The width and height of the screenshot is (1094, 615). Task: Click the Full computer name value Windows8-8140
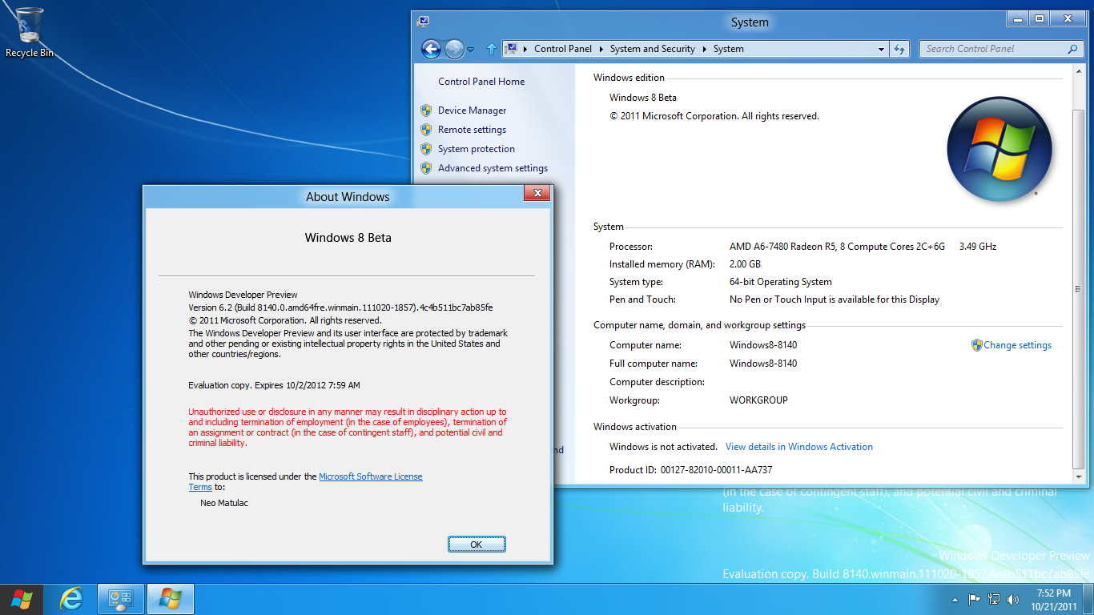tap(763, 364)
